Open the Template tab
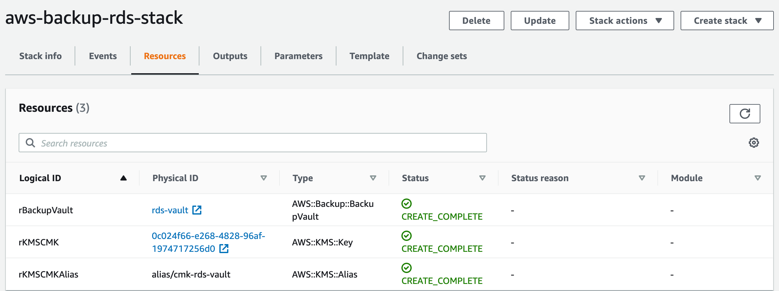This screenshot has width=779, height=291. click(x=369, y=56)
